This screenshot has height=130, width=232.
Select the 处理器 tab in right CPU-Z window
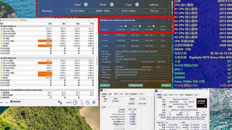tap(159, 95)
